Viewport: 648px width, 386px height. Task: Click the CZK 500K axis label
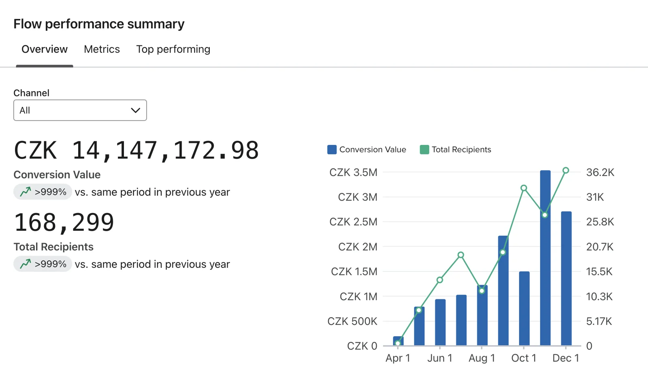[352, 321]
